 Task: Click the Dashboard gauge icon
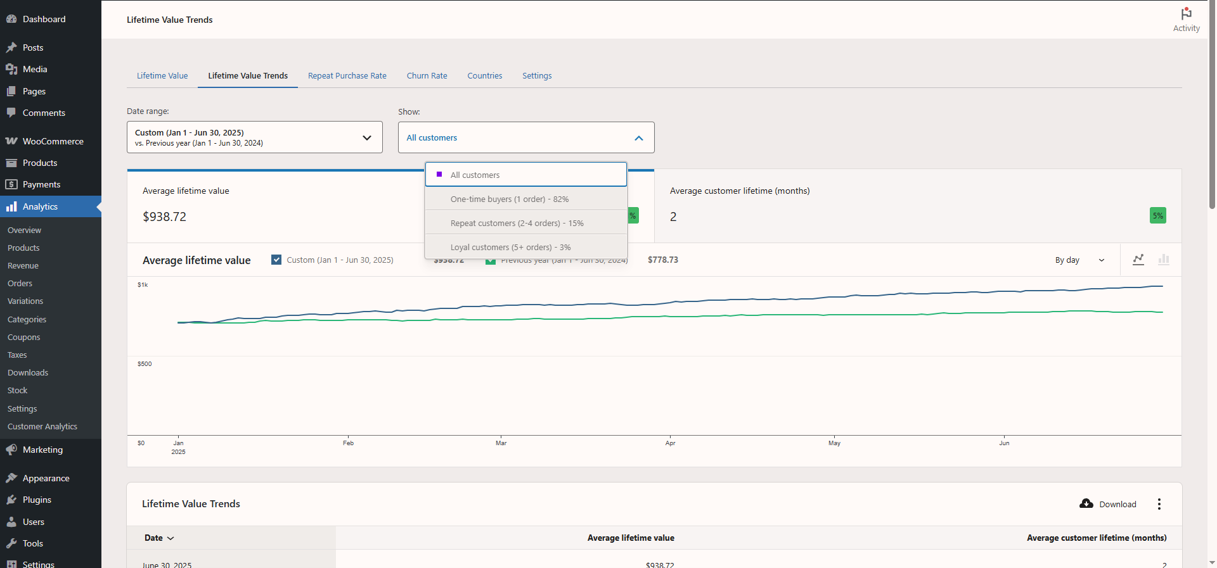pos(11,19)
